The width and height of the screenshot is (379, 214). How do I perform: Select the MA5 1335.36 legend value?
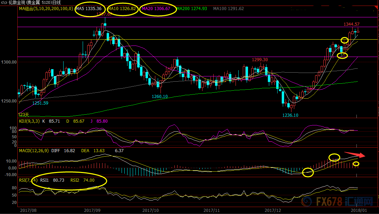[x=89, y=9]
